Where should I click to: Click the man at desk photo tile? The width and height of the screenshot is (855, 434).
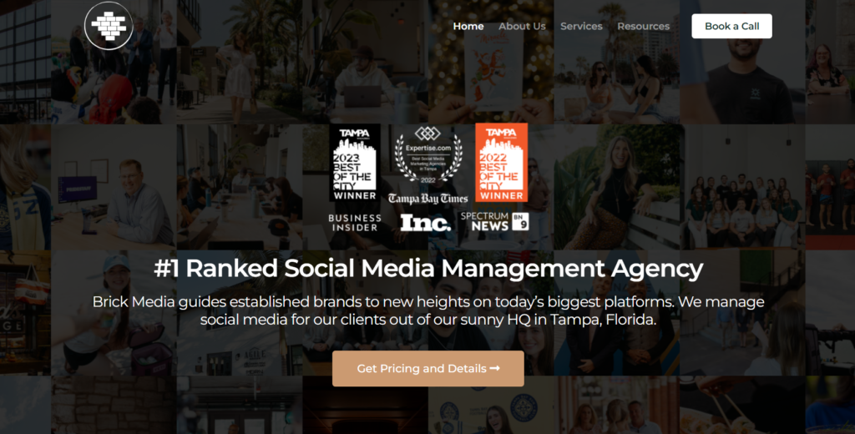(x=114, y=187)
